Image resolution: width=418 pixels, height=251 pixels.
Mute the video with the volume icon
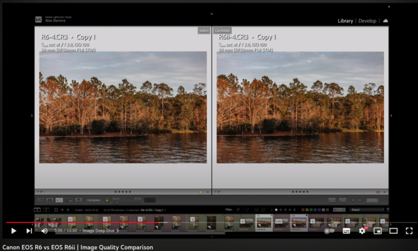pos(44,231)
